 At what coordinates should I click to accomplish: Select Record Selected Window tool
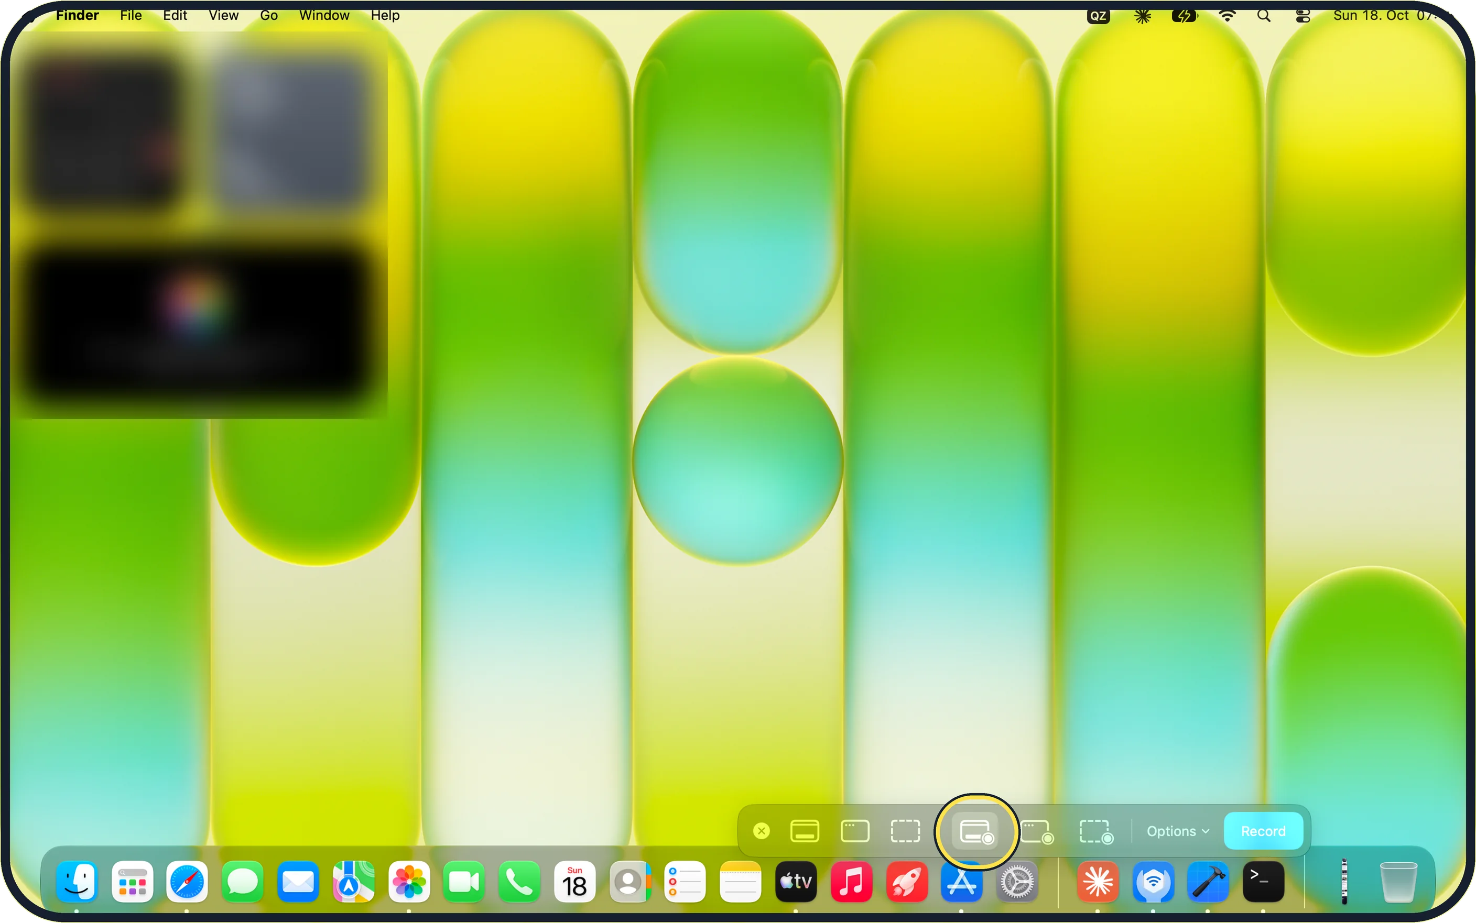[x=1037, y=831]
